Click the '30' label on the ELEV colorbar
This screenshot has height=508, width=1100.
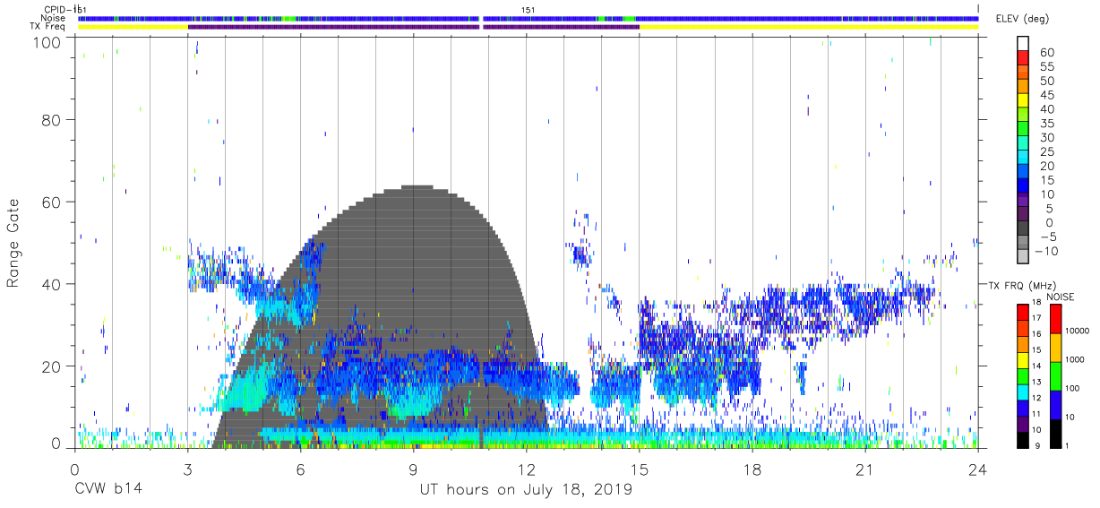tap(1046, 138)
